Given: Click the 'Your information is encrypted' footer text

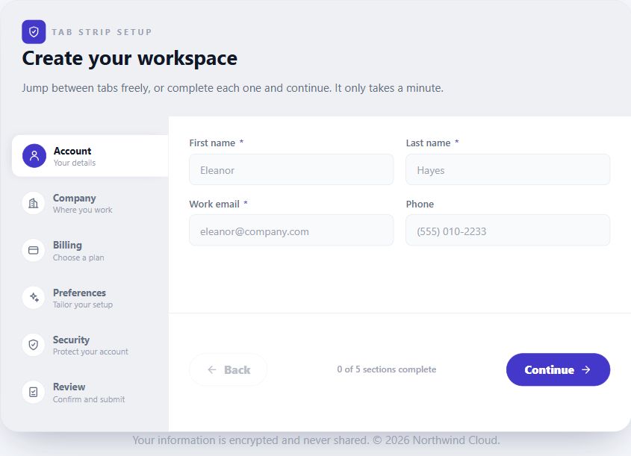Looking at the screenshot, I should (x=317, y=440).
